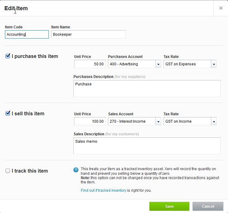This screenshot has height=213, width=228.
Task: Click the 'Sales Description' label
Action: (x=89, y=134)
